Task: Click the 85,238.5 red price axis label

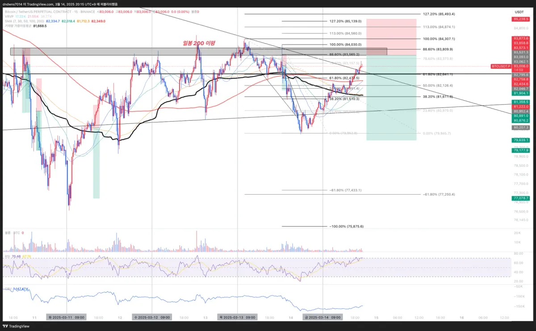Action: (x=521, y=19)
